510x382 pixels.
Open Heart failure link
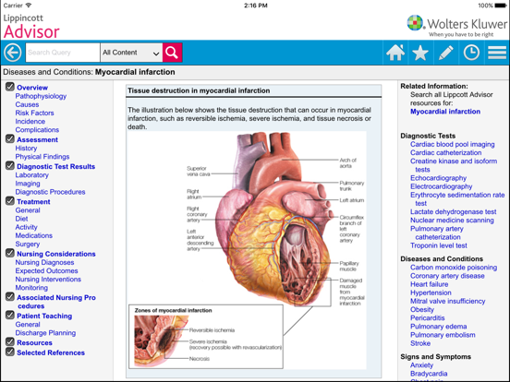[430, 284]
